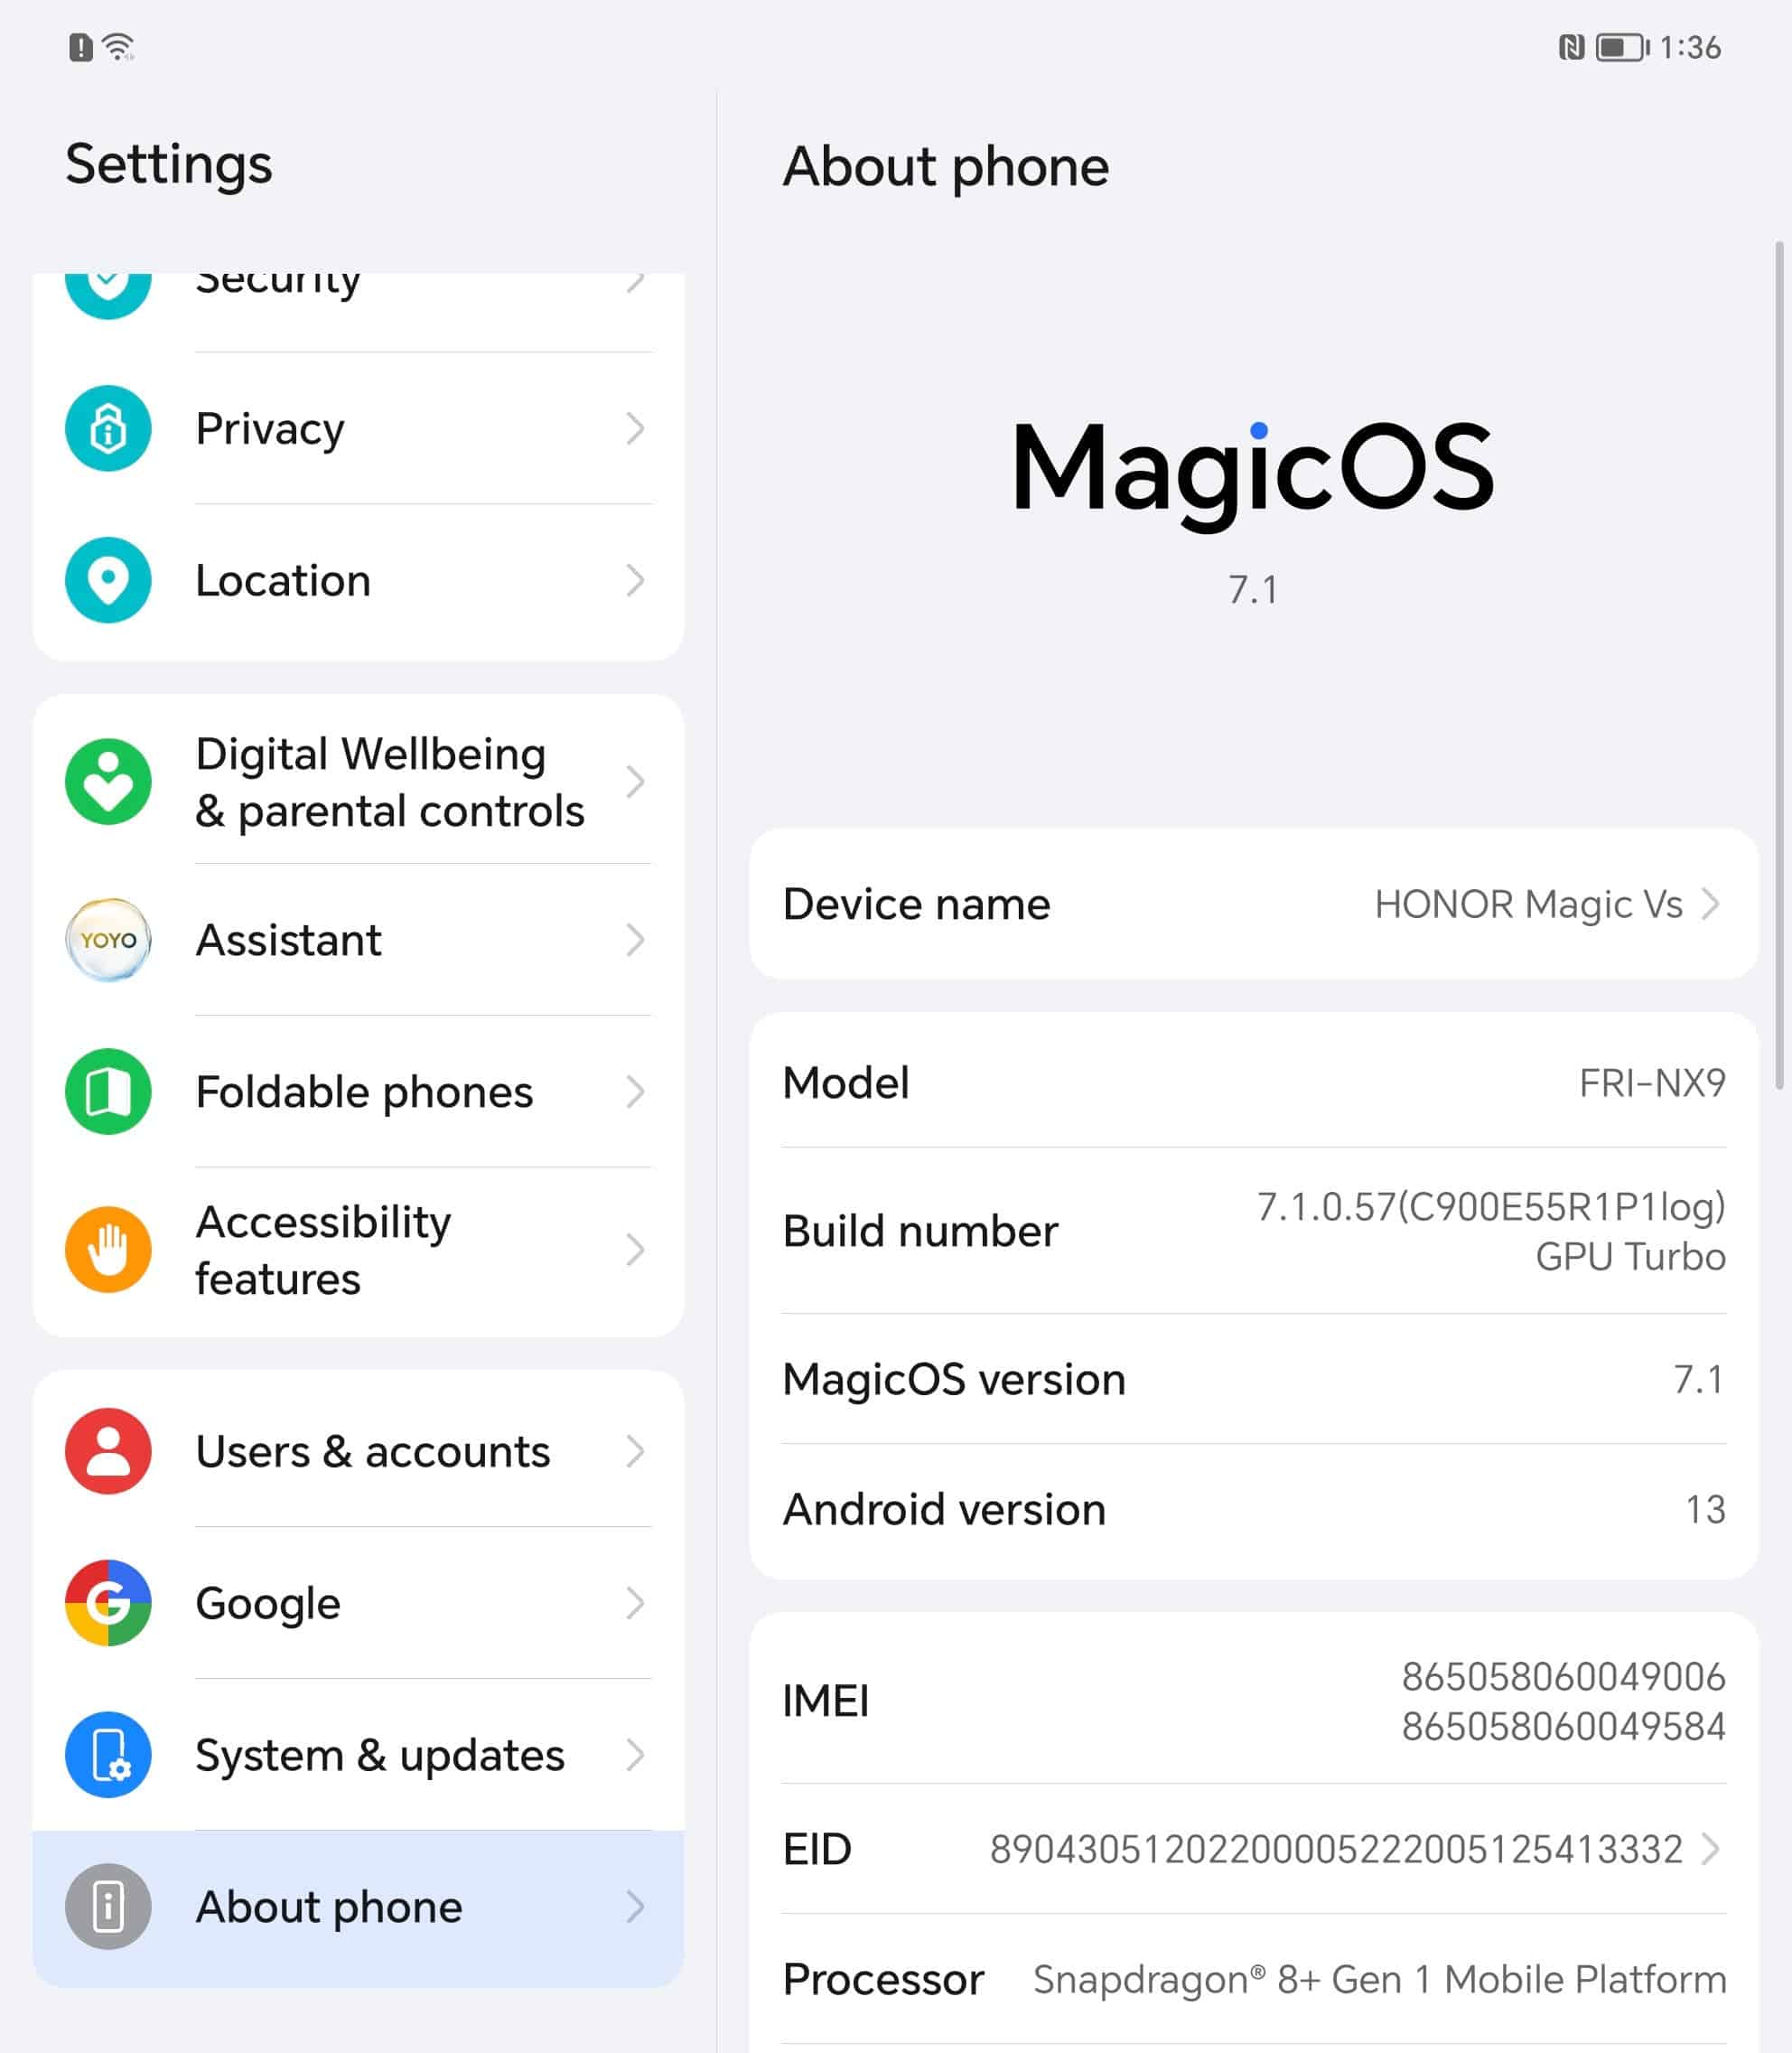
Task: Click Model number FRI-NX9
Action: point(1253,1083)
